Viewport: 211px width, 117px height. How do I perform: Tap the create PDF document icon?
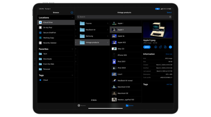point(165,47)
